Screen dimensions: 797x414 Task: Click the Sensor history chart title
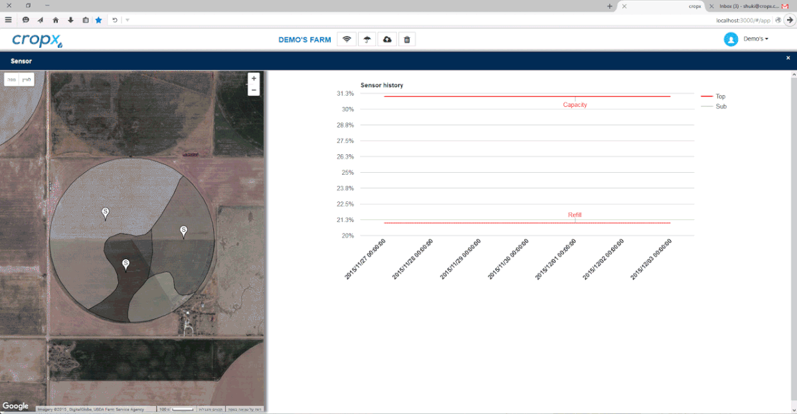pyautogui.click(x=382, y=85)
